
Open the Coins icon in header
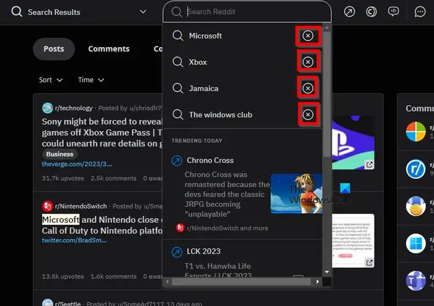click(x=371, y=12)
